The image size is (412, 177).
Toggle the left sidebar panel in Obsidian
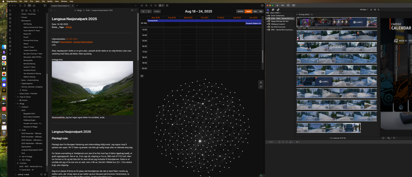tap(45, 6)
